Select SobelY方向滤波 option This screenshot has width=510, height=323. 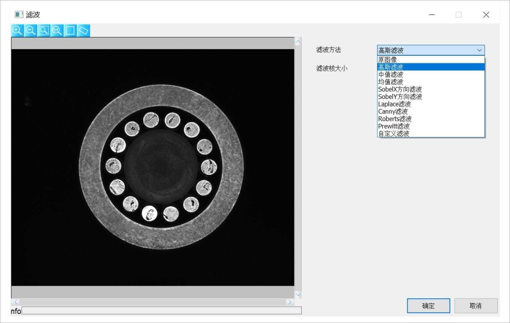point(431,97)
